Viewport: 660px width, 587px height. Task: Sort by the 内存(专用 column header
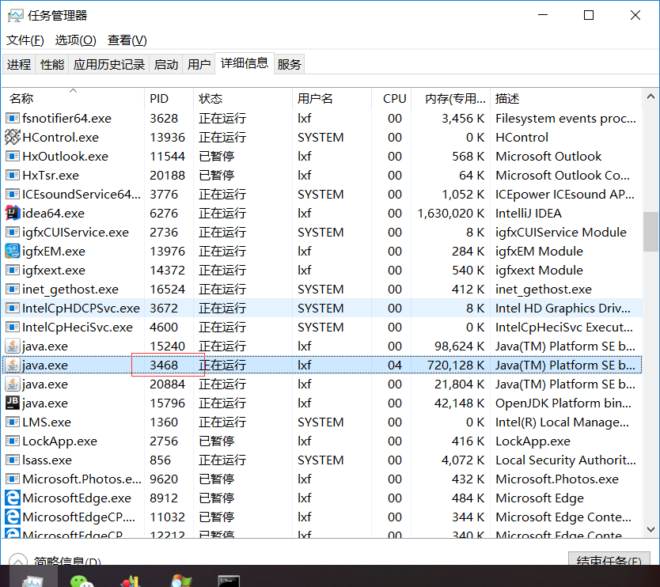coord(451,98)
